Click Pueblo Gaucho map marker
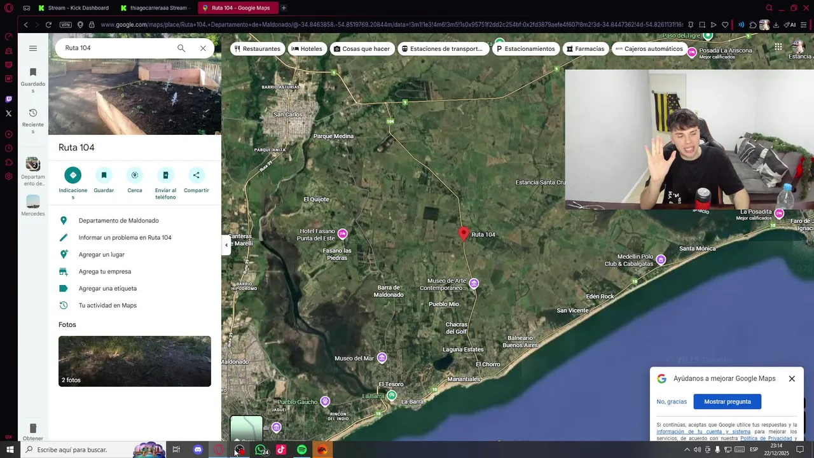The image size is (814, 458). tap(325, 401)
